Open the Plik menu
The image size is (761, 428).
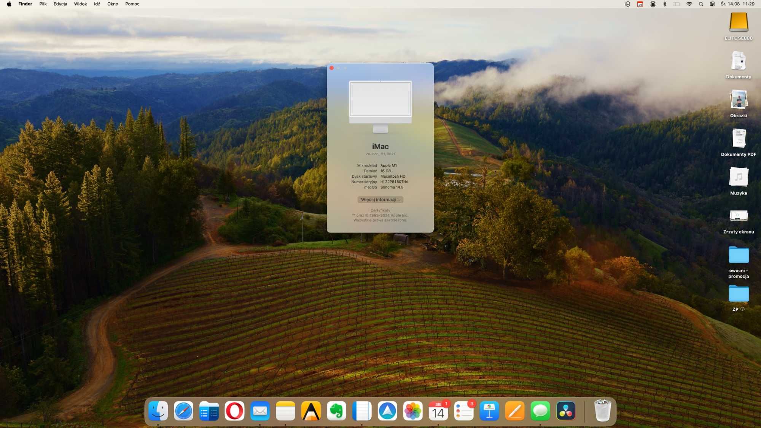pyautogui.click(x=43, y=4)
